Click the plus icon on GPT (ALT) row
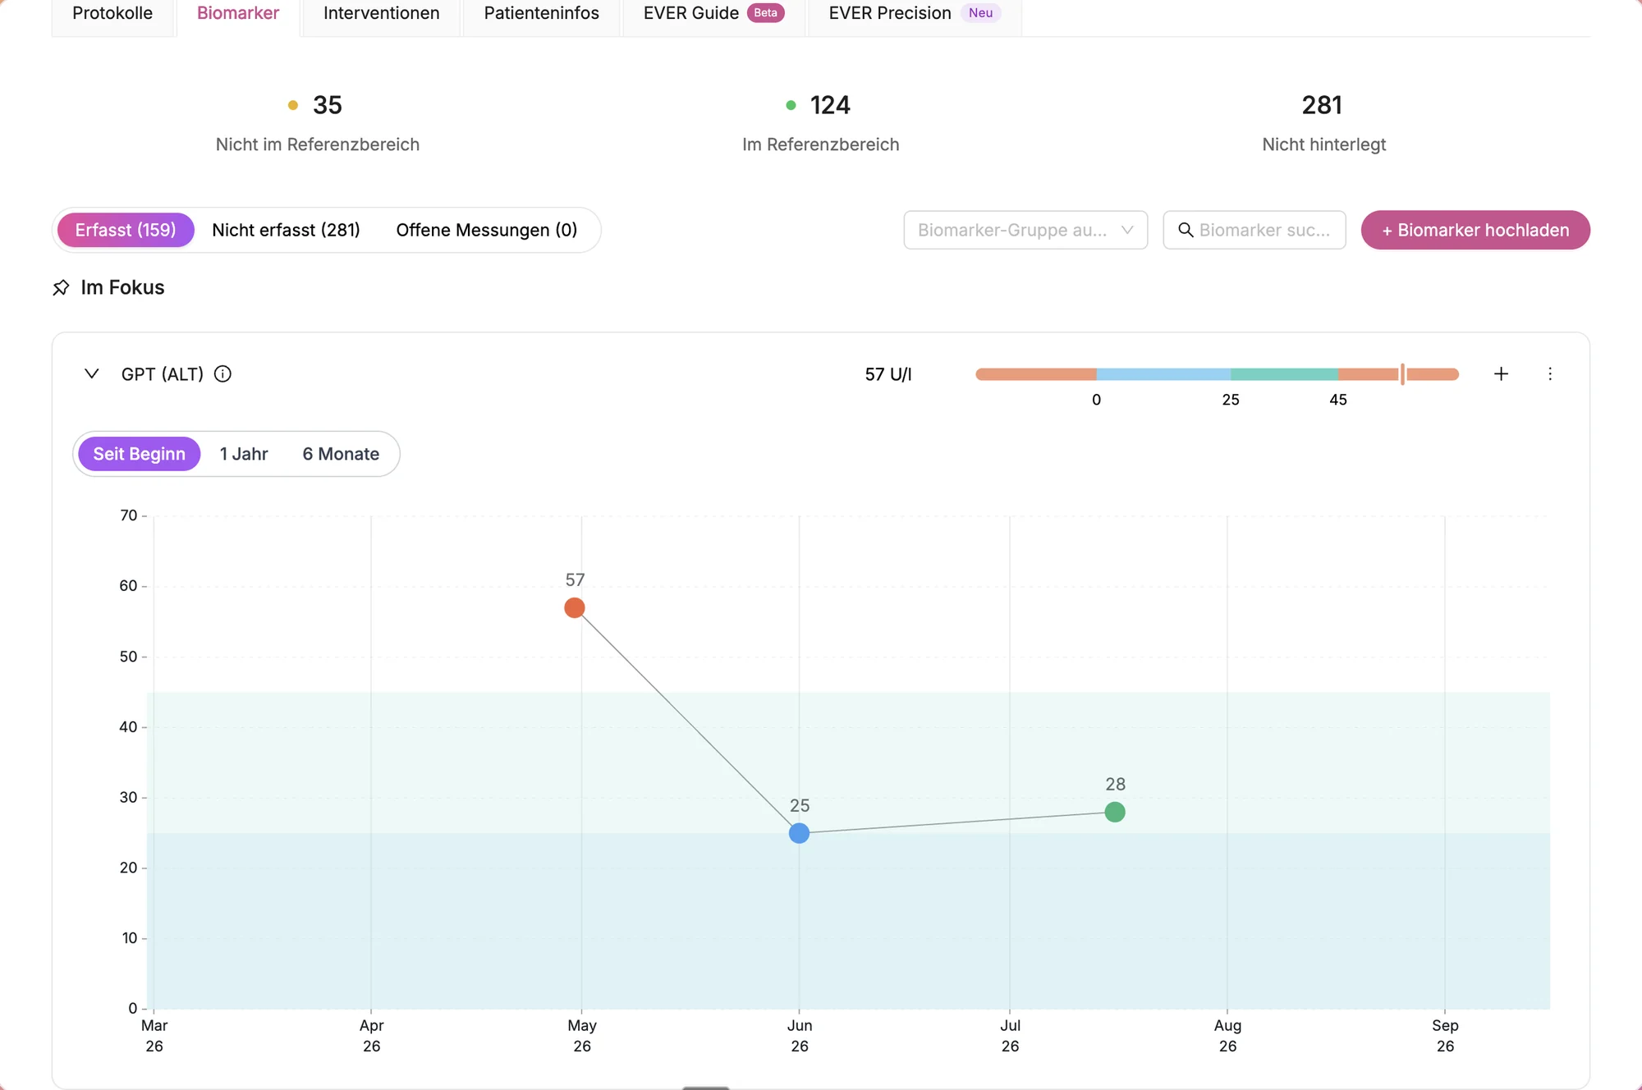This screenshot has height=1090, width=1642. [1501, 374]
